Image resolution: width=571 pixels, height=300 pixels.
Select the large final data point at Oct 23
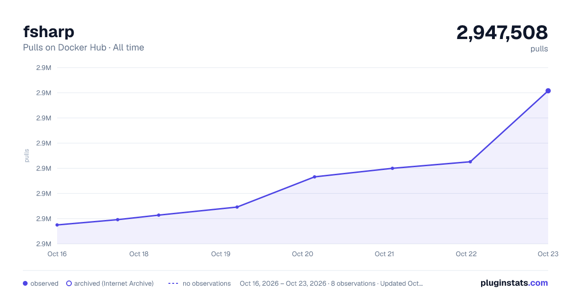548,90
